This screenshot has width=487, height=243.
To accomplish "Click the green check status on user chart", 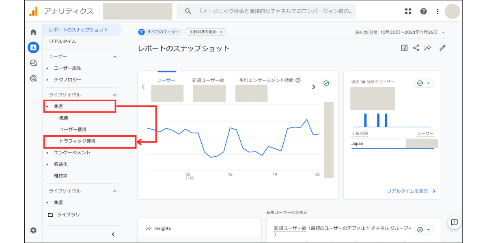I will (x=326, y=83).
